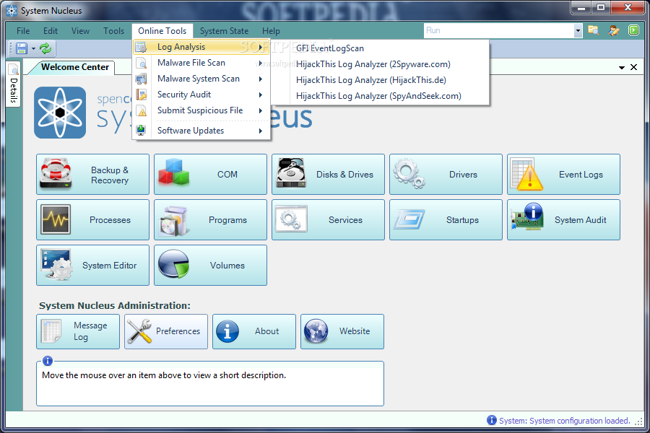The height and width of the screenshot is (433, 650).
Task: Open the save button dropdown arrow
Action: (33, 49)
